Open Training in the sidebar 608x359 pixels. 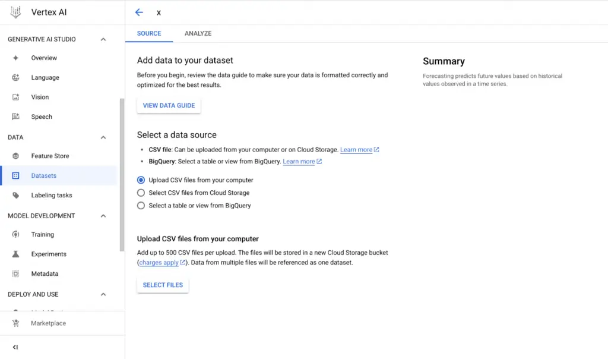coord(59,234)
